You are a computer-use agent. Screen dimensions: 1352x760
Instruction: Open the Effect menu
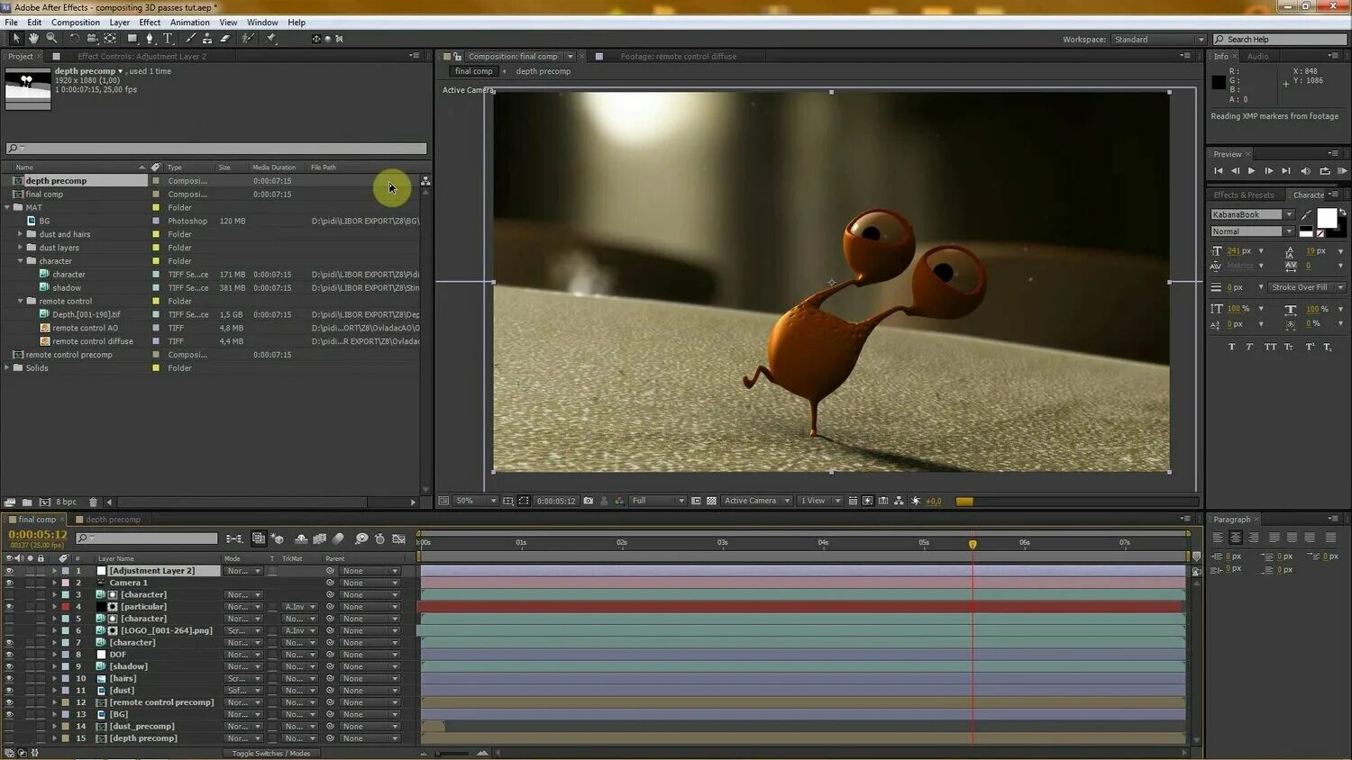pos(150,23)
